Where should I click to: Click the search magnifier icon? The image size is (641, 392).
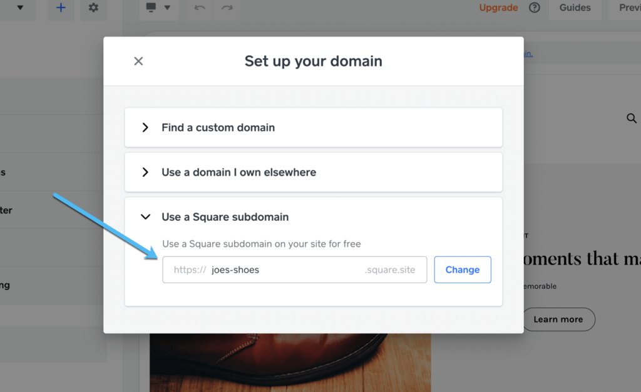pyautogui.click(x=632, y=118)
